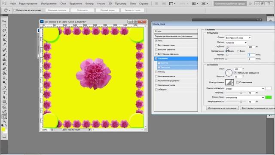This screenshot has height=155, width=275.
Task: Choose the Вниз direction radio button
Action: pos(238,51)
